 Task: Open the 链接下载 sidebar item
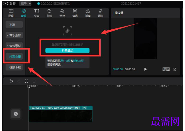click(x=14, y=67)
